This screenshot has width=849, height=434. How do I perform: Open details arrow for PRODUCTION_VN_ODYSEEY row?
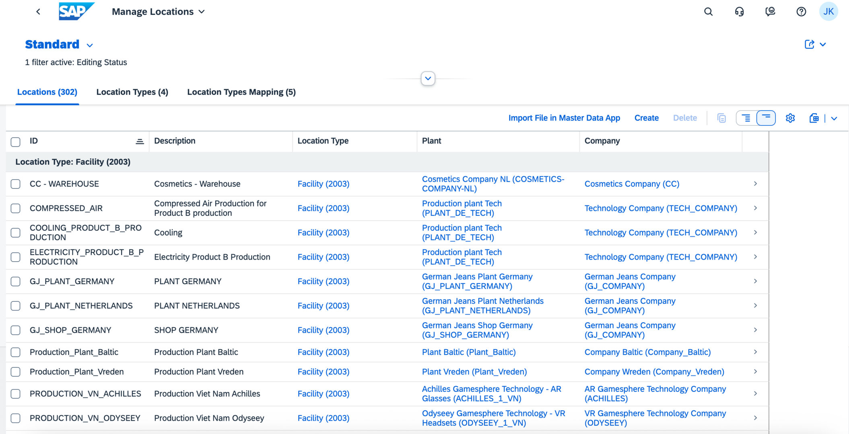755,418
